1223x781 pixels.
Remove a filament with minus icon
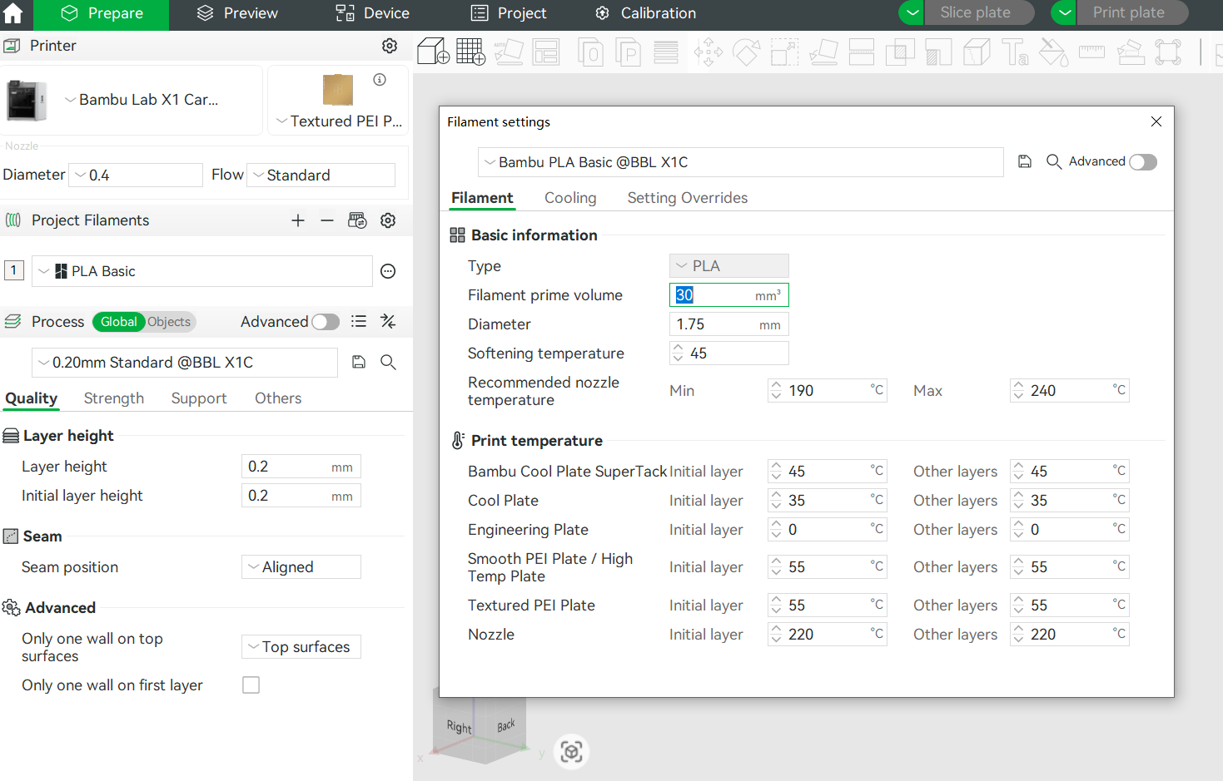327,220
